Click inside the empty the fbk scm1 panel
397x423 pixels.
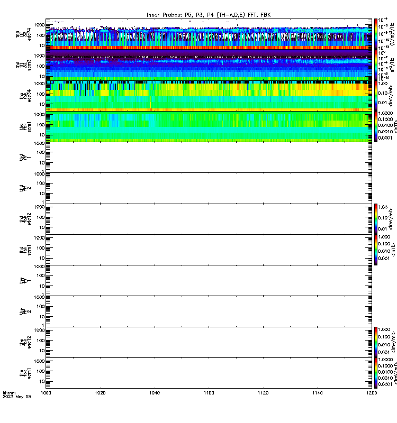coord(209,373)
